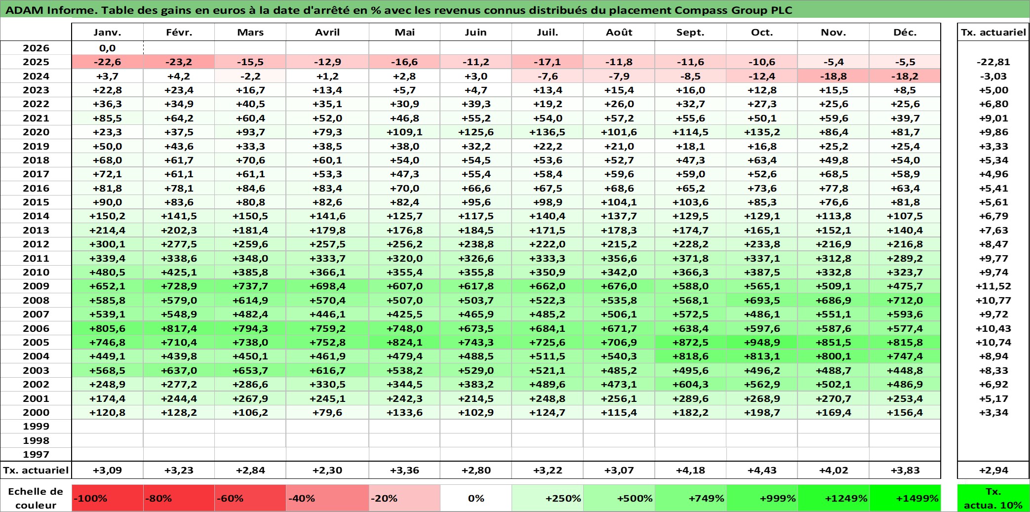The height and width of the screenshot is (512, 1030).
Task: Select the Sept. column header
Action: (x=691, y=32)
